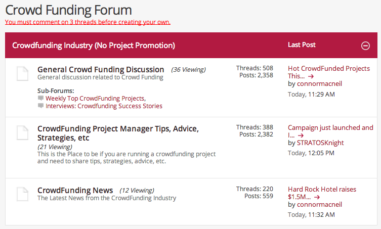This screenshot has height=229, width=381.
Task: Click the Crowdfunding Industry (No Project Promotion) header
Action: (94, 45)
